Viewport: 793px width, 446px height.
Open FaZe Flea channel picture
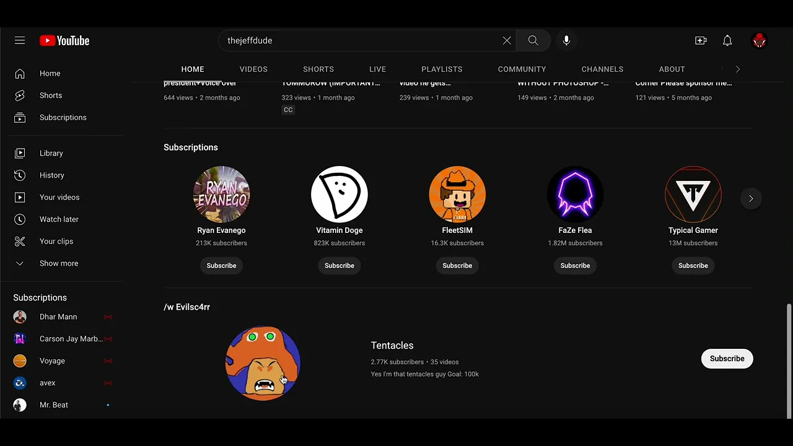(x=575, y=195)
